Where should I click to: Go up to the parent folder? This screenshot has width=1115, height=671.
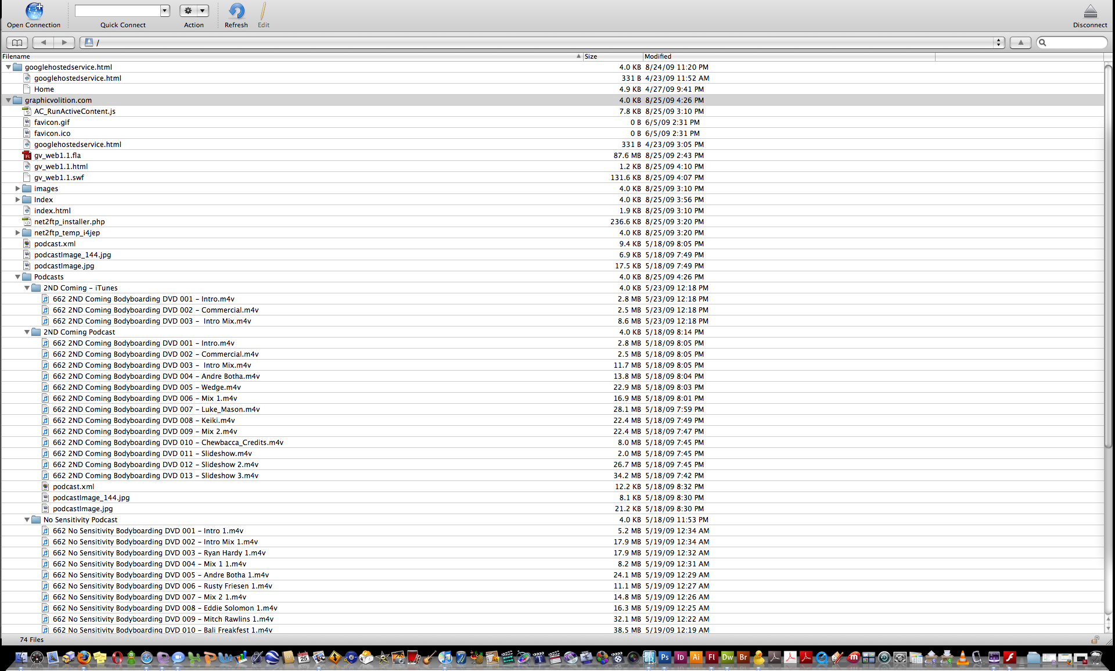click(1020, 42)
